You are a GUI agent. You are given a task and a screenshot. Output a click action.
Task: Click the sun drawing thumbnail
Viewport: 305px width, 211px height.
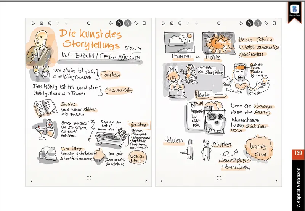(218, 43)
